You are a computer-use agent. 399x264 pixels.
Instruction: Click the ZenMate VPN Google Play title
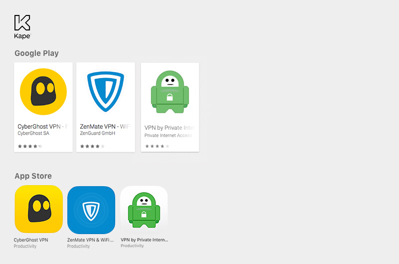(x=105, y=127)
